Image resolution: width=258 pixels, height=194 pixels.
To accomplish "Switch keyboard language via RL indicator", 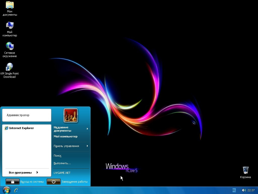I will click(x=234, y=190).
